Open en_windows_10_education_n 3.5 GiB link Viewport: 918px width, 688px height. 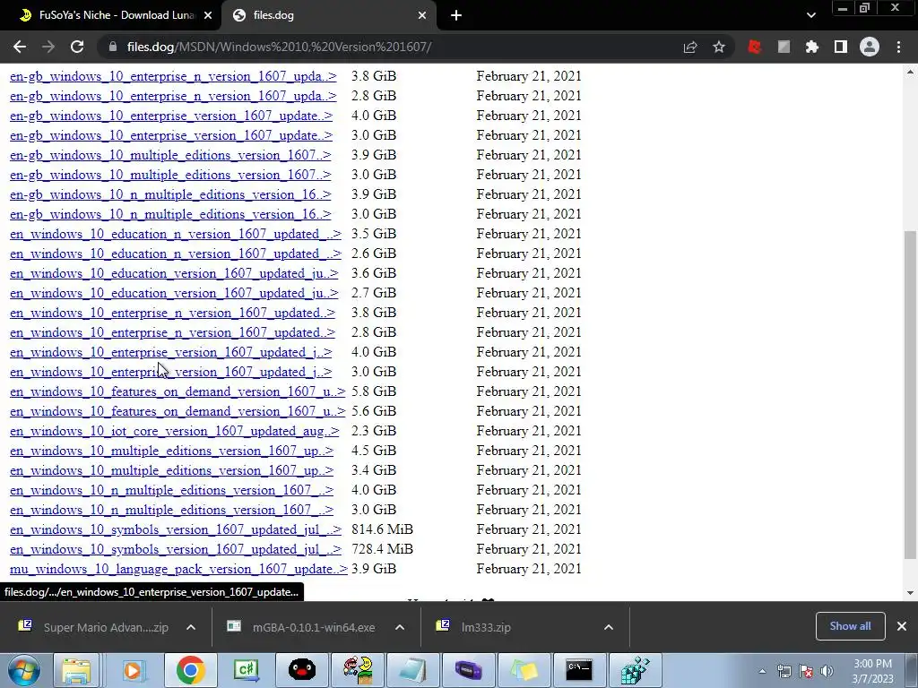176,234
